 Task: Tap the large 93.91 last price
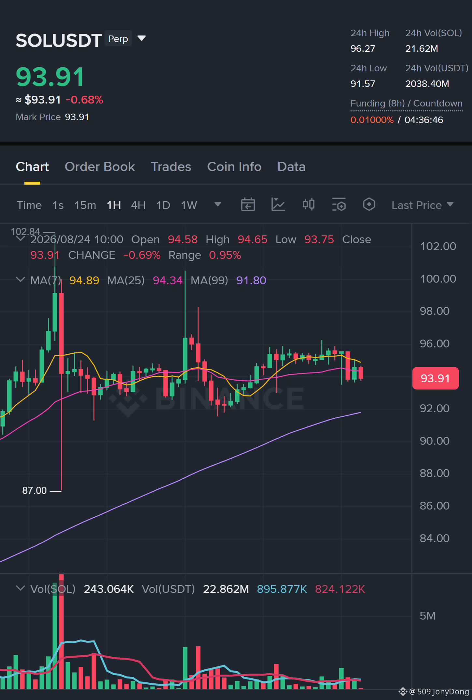click(x=50, y=77)
